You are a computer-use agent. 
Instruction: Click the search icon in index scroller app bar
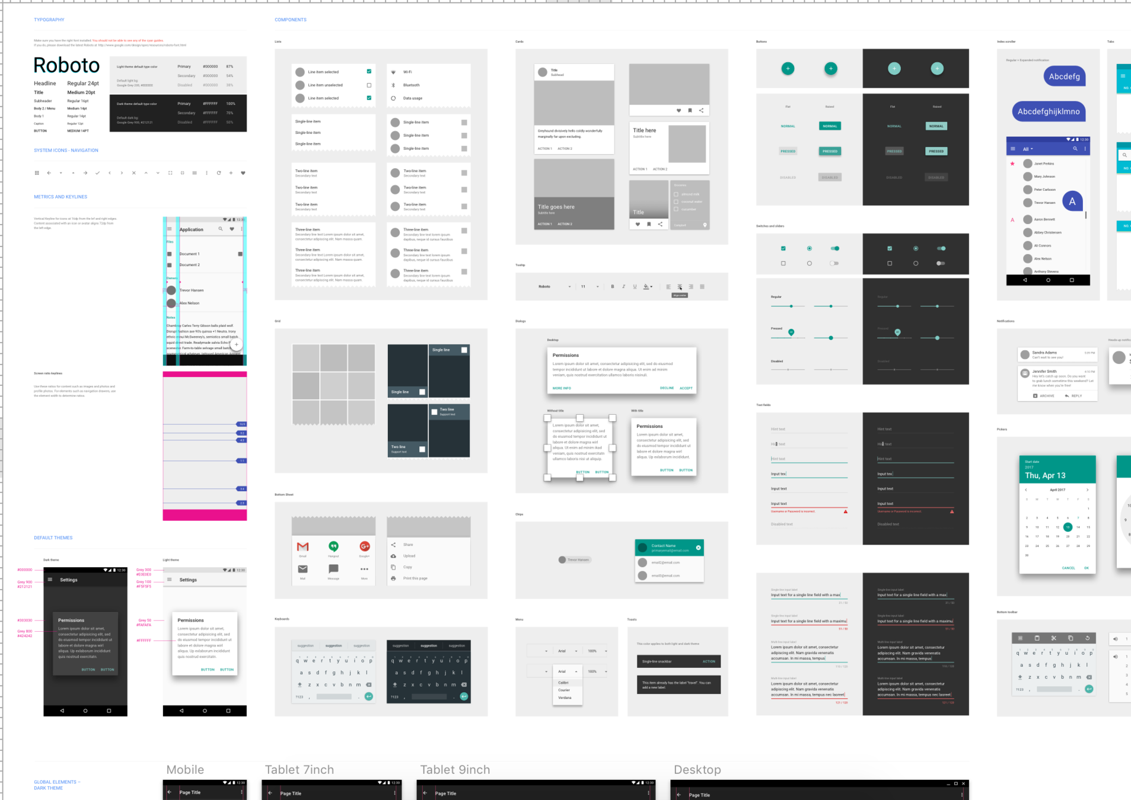tap(1075, 149)
